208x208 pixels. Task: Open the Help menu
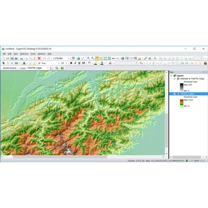point(49,54)
